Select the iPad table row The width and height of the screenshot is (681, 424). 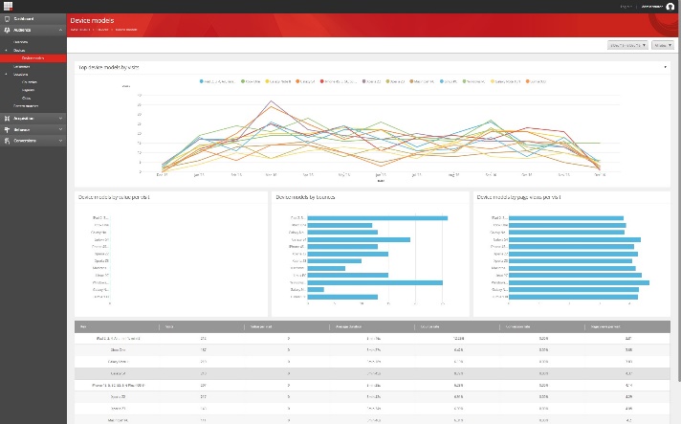click(372, 339)
